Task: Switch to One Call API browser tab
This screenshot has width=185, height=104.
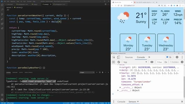Action: click(144, 2)
